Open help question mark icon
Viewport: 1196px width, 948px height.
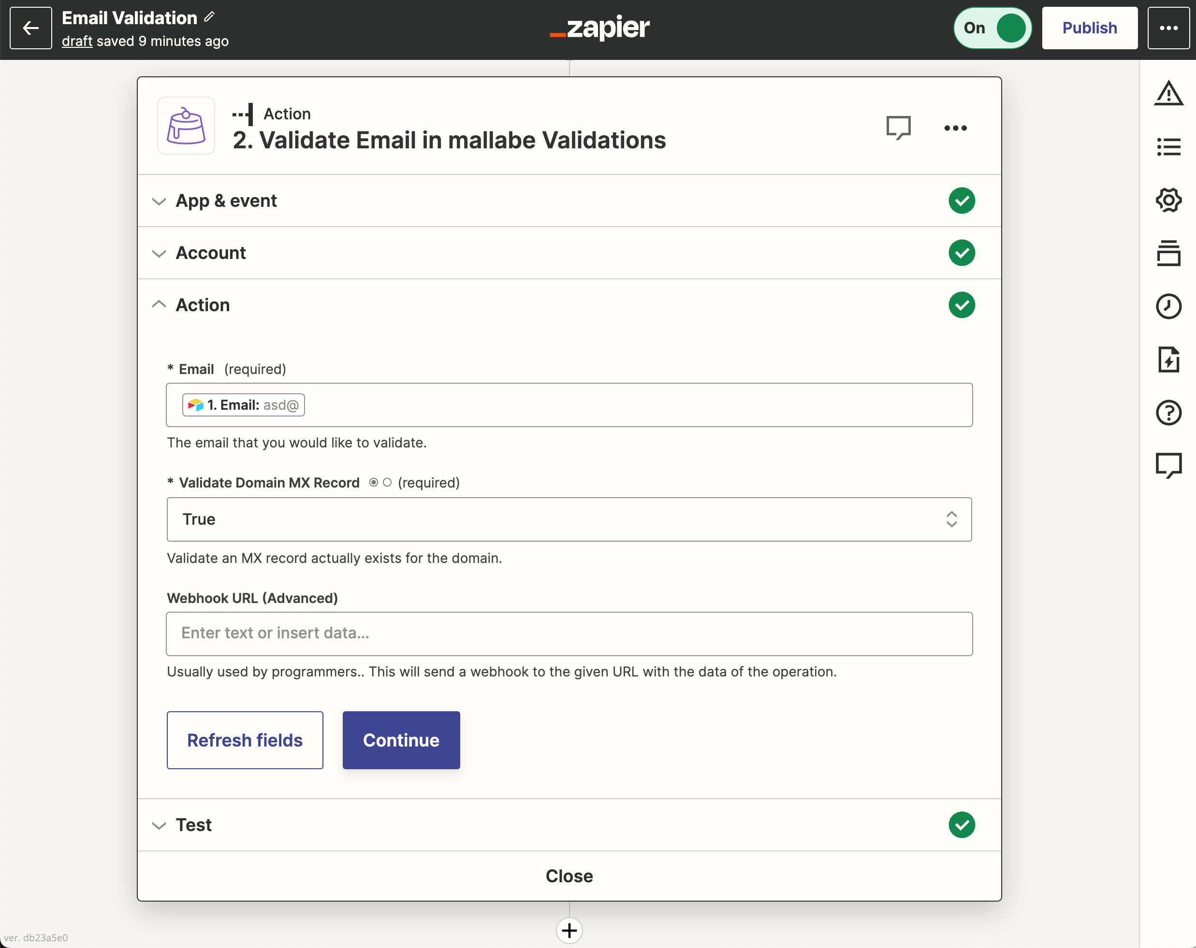[1168, 413]
